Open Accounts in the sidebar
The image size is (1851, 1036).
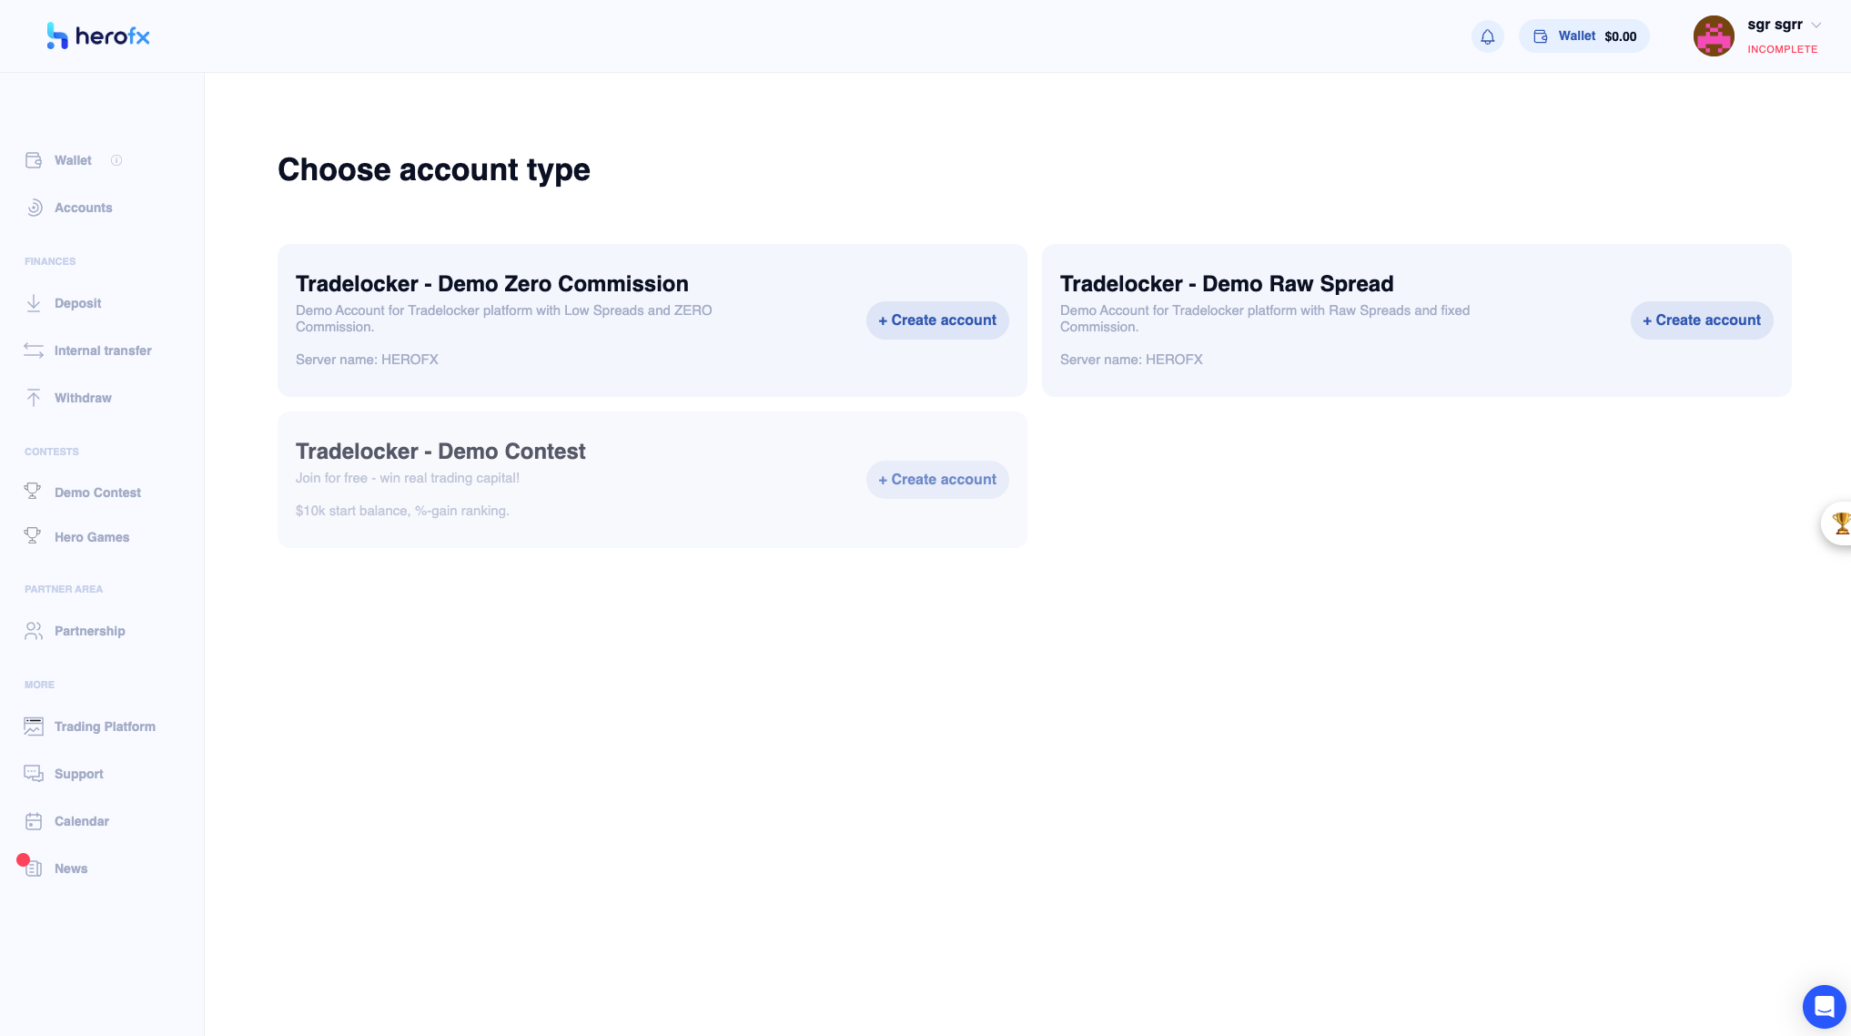coord(84,208)
